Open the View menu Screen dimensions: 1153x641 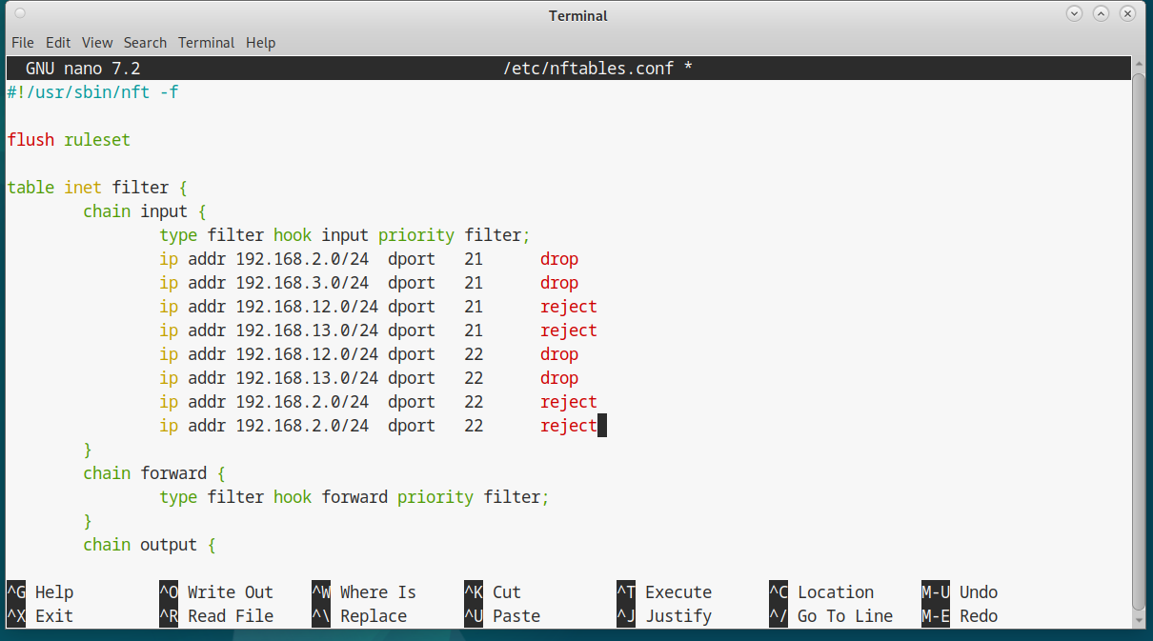click(x=97, y=43)
